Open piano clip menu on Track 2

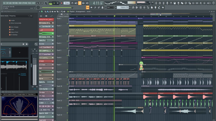tap(70, 26)
